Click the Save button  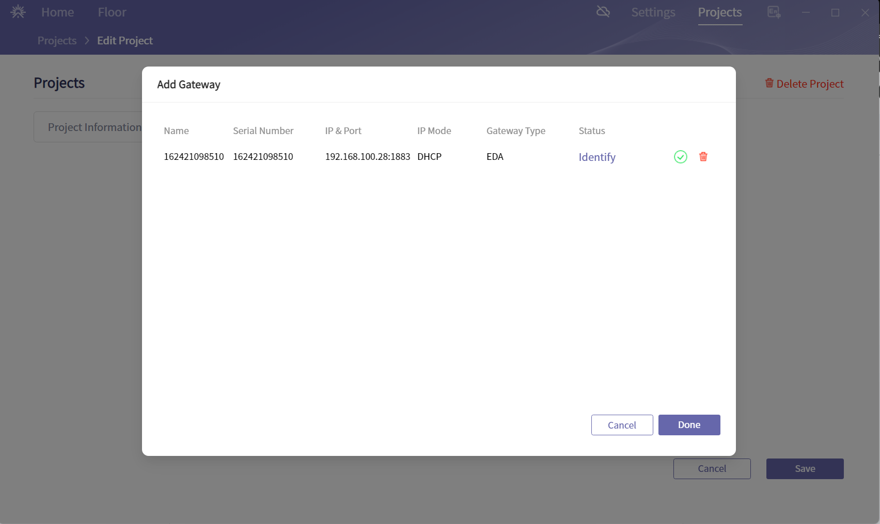[805, 469]
